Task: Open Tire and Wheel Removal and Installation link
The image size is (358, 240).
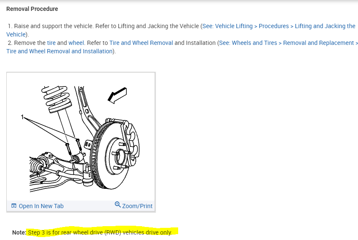Action: tap(59, 51)
